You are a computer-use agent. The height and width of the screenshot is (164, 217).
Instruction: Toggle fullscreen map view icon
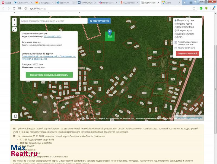click(14, 30)
